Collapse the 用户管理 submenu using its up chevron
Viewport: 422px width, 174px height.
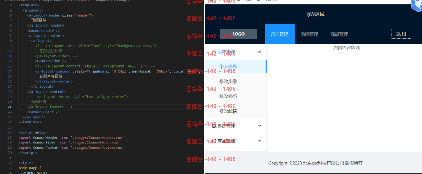[259, 51]
